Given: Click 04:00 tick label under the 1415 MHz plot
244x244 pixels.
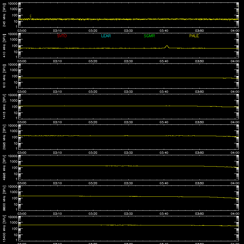Looking at the screenshot, I should [x=235, y=122].
